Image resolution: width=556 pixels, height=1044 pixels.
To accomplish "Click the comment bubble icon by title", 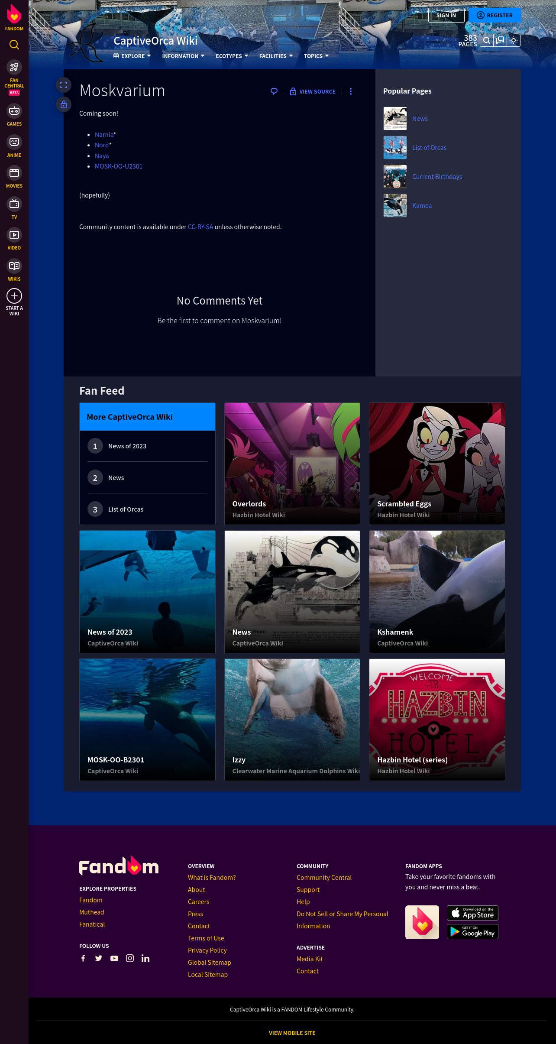I will (274, 91).
